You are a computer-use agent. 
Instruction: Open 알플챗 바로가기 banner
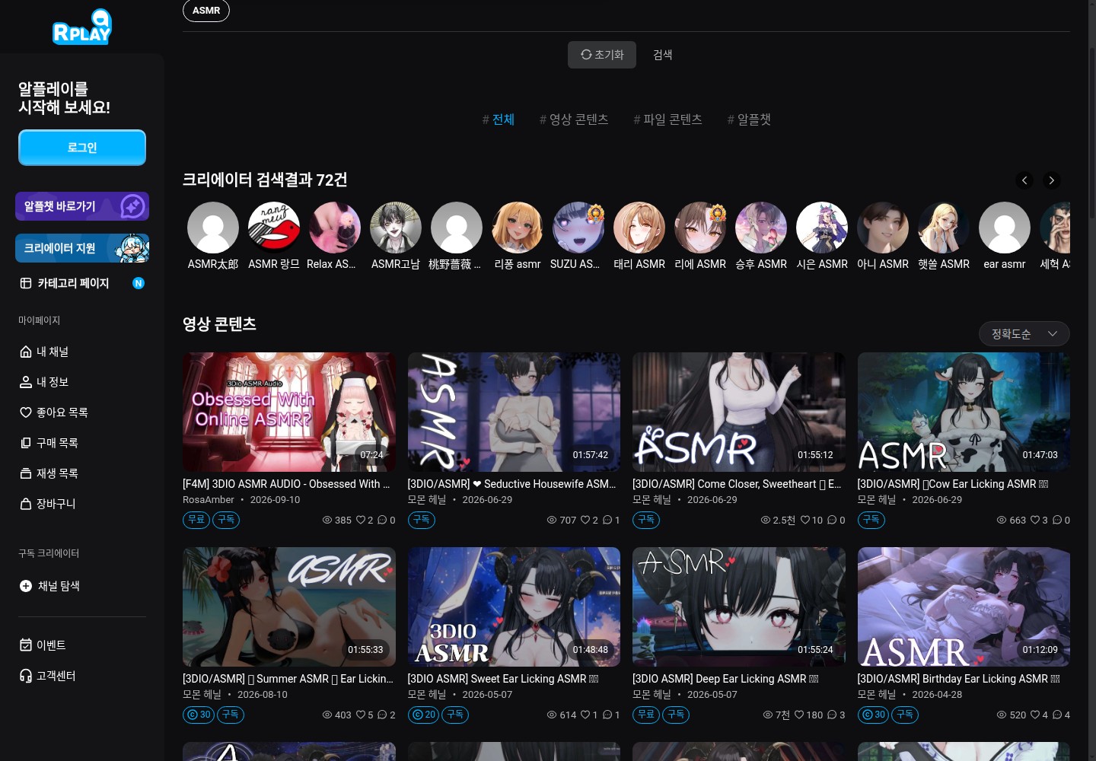click(82, 206)
